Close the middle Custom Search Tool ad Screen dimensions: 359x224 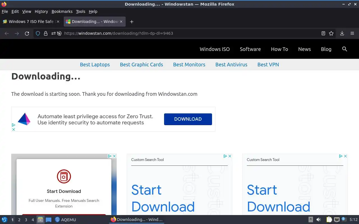pos(230,156)
